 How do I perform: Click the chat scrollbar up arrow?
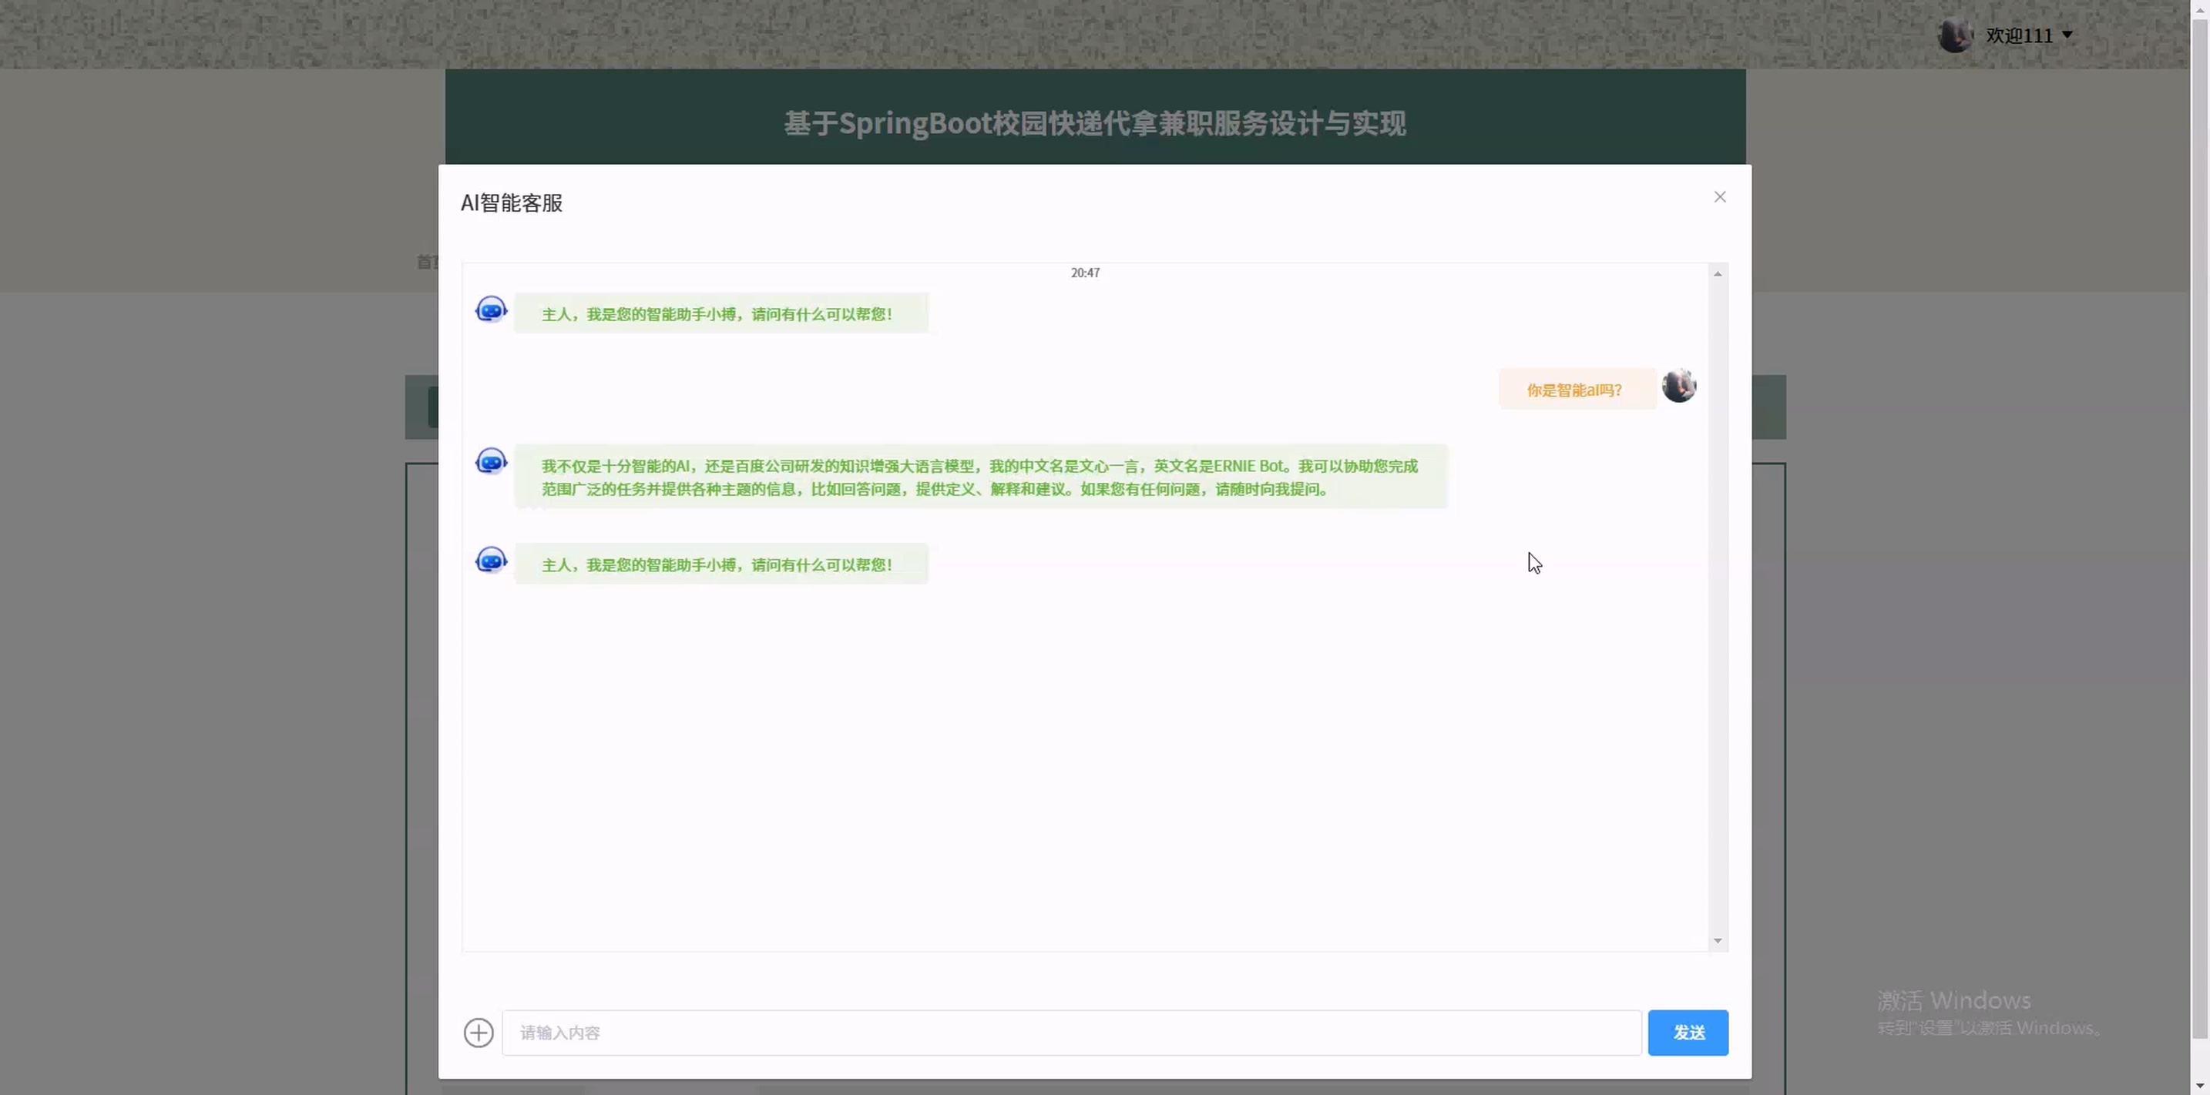click(x=1718, y=273)
